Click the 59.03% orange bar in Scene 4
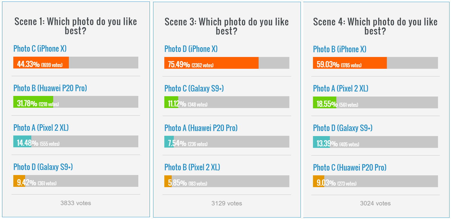This screenshot has height=219, width=451. (x=350, y=63)
